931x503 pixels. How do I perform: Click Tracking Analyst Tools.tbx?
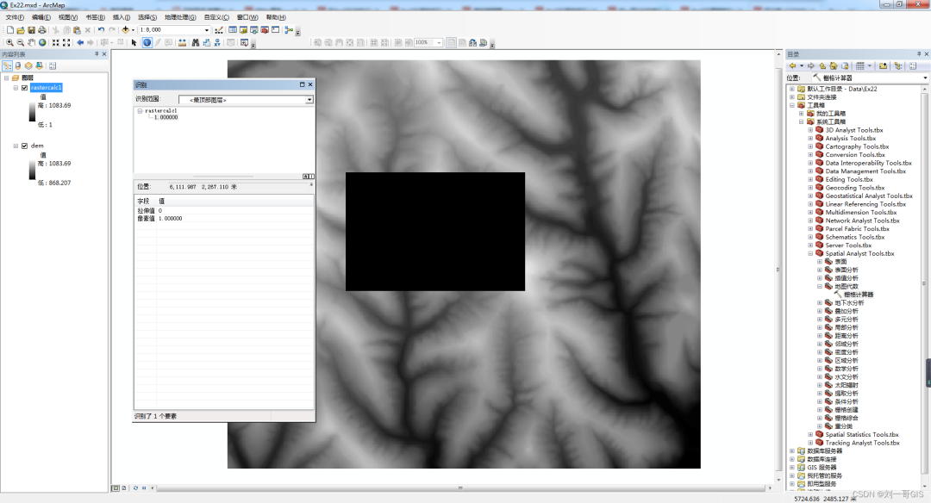[x=862, y=443]
